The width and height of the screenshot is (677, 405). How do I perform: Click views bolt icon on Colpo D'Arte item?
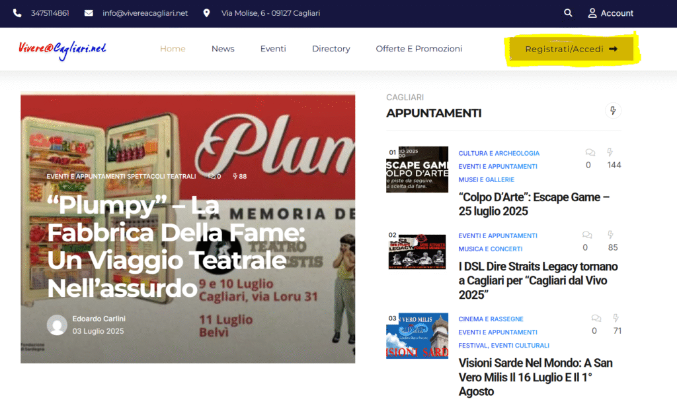[x=610, y=152]
